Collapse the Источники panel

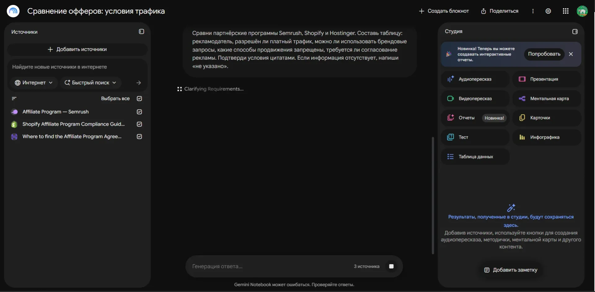(x=141, y=32)
